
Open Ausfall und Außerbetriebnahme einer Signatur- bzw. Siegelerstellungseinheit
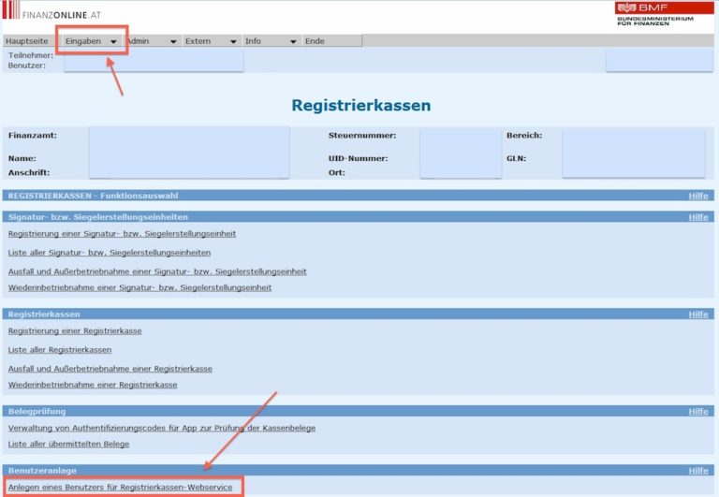(157, 271)
